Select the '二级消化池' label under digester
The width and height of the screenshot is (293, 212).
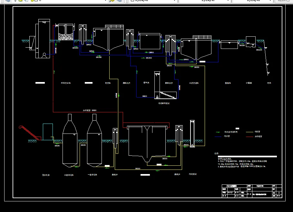[x=69, y=175]
